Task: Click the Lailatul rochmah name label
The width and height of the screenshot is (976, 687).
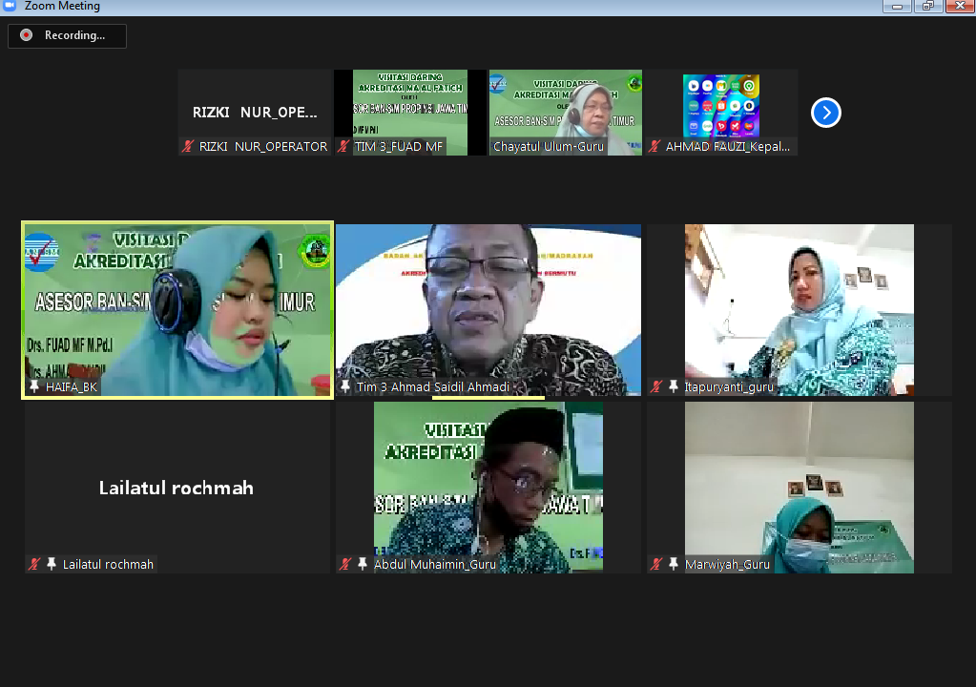Action: [x=108, y=564]
